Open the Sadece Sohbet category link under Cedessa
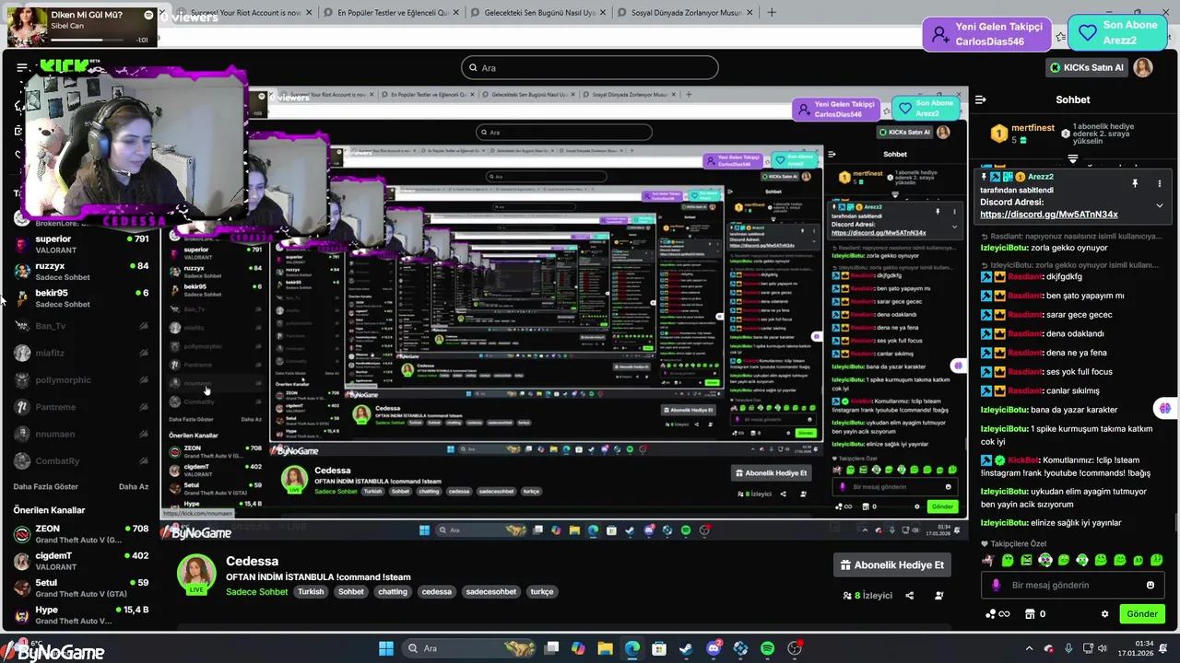Image resolution: width=1180 pixels, height=663 pixels. click(257, 591)
